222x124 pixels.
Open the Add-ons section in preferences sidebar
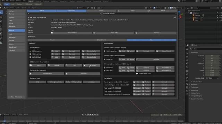[x=16, y=30]
